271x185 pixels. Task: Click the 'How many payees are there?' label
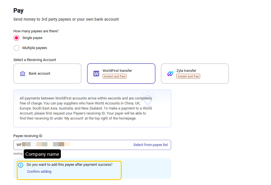[36, 31]
